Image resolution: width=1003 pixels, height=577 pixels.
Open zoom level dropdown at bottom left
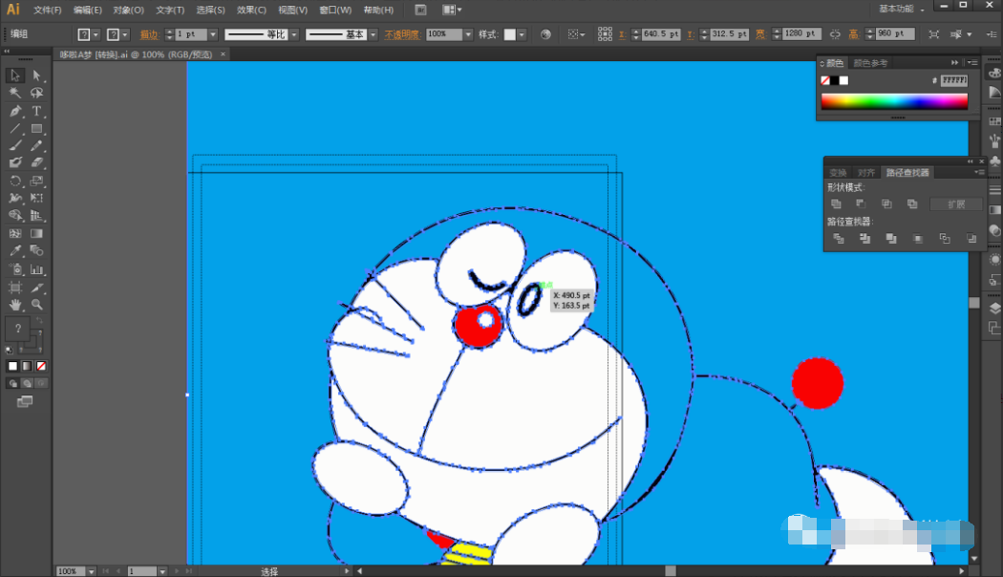92,571
